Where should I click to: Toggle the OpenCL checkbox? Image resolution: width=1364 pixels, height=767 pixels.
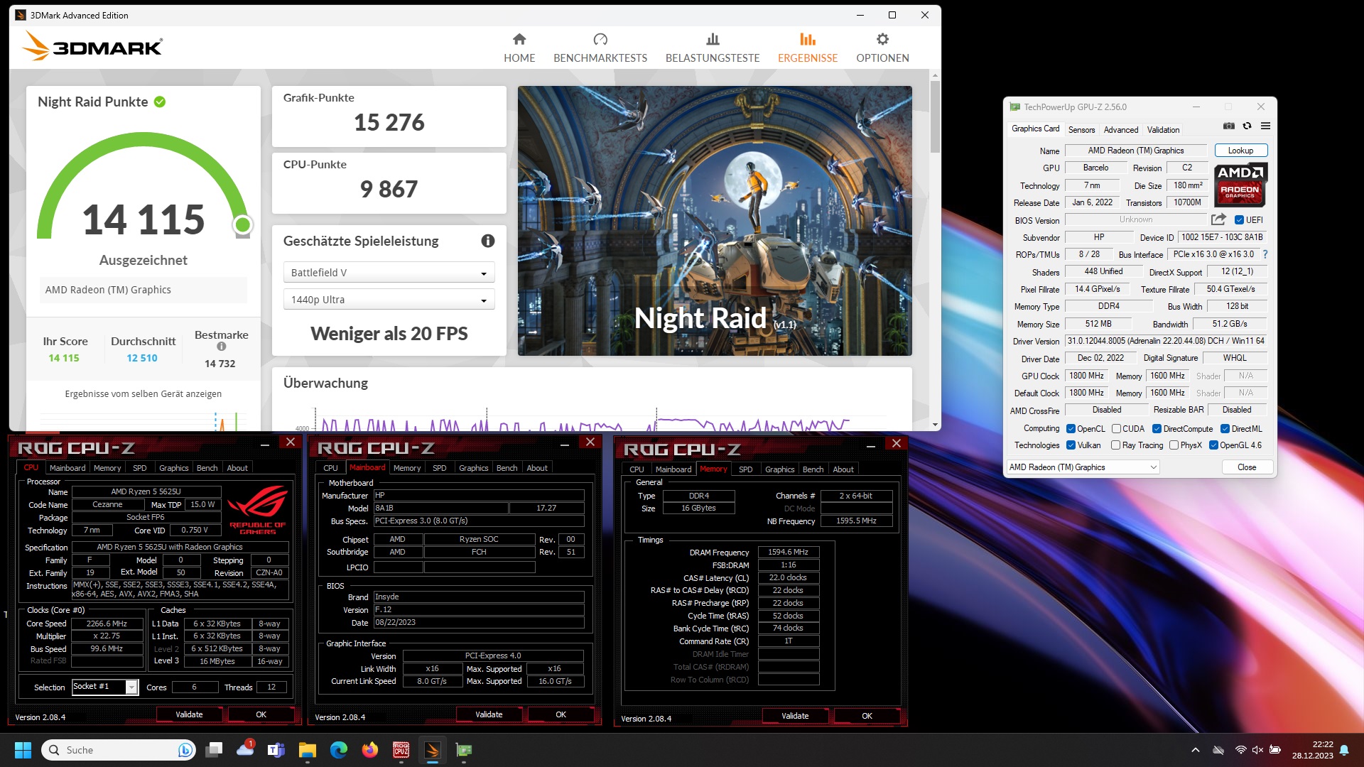1071,429
